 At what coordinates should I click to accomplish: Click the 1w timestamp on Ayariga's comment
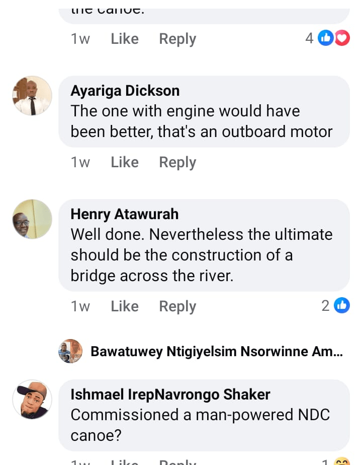80,162
